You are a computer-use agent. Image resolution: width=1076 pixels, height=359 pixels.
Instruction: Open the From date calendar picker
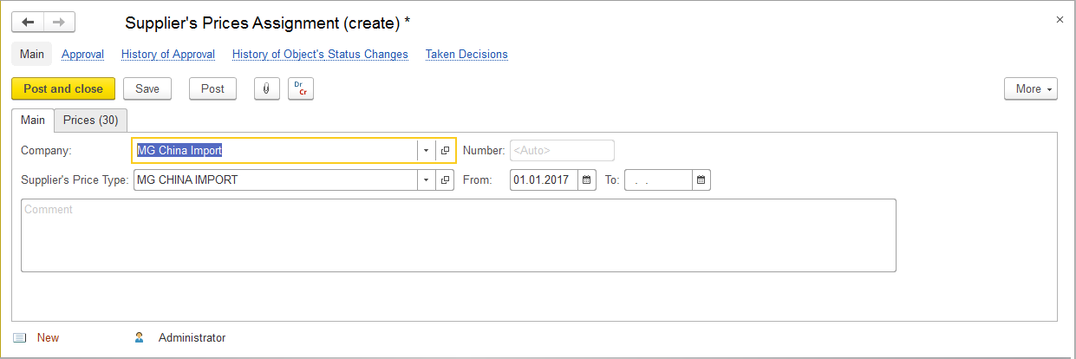[x=587, y=180]
